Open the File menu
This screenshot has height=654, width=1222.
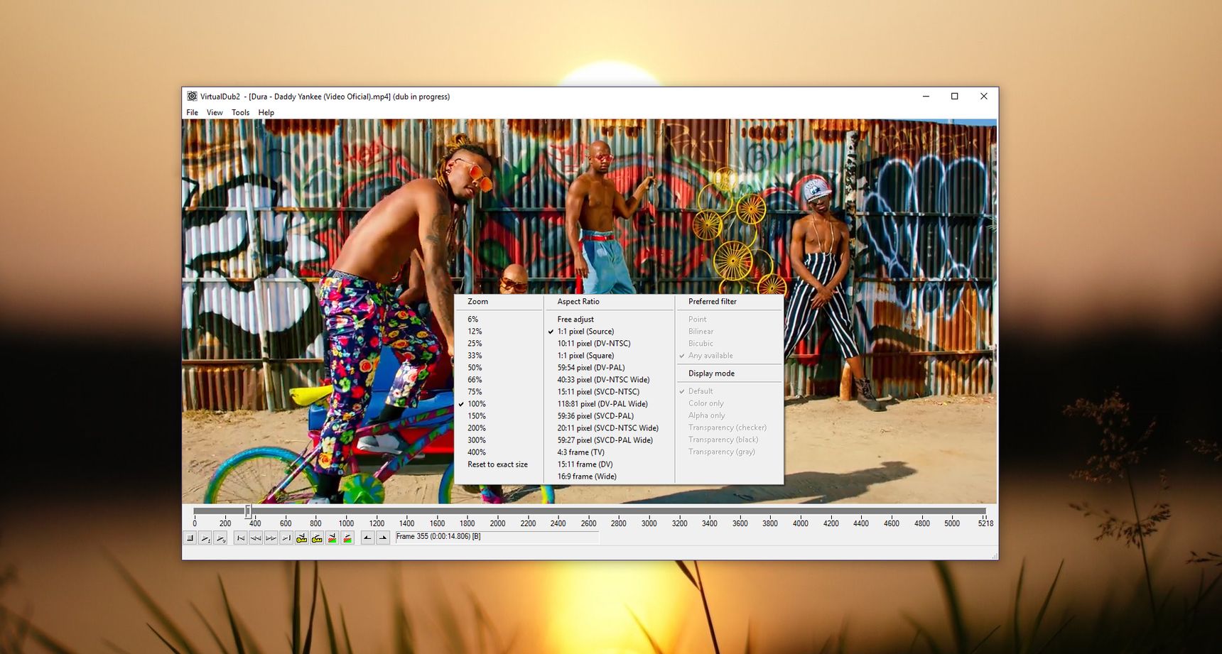pyautogui.click(x=193, y=113)
